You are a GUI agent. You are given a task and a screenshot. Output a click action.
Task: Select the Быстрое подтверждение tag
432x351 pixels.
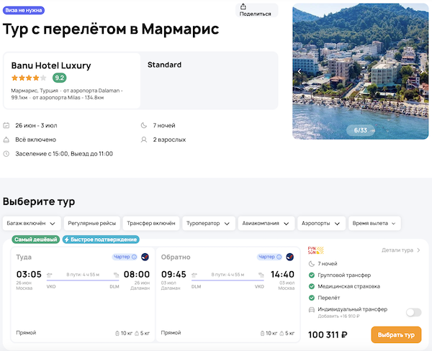click(x=101, y=240)
